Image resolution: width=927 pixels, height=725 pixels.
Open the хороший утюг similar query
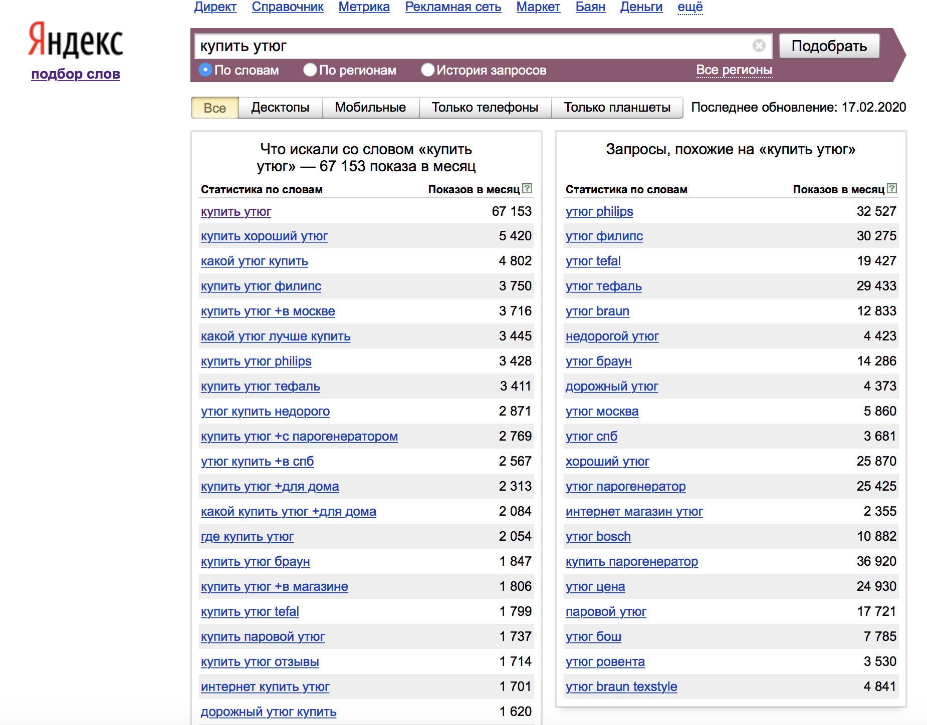[x=607, y=462]
